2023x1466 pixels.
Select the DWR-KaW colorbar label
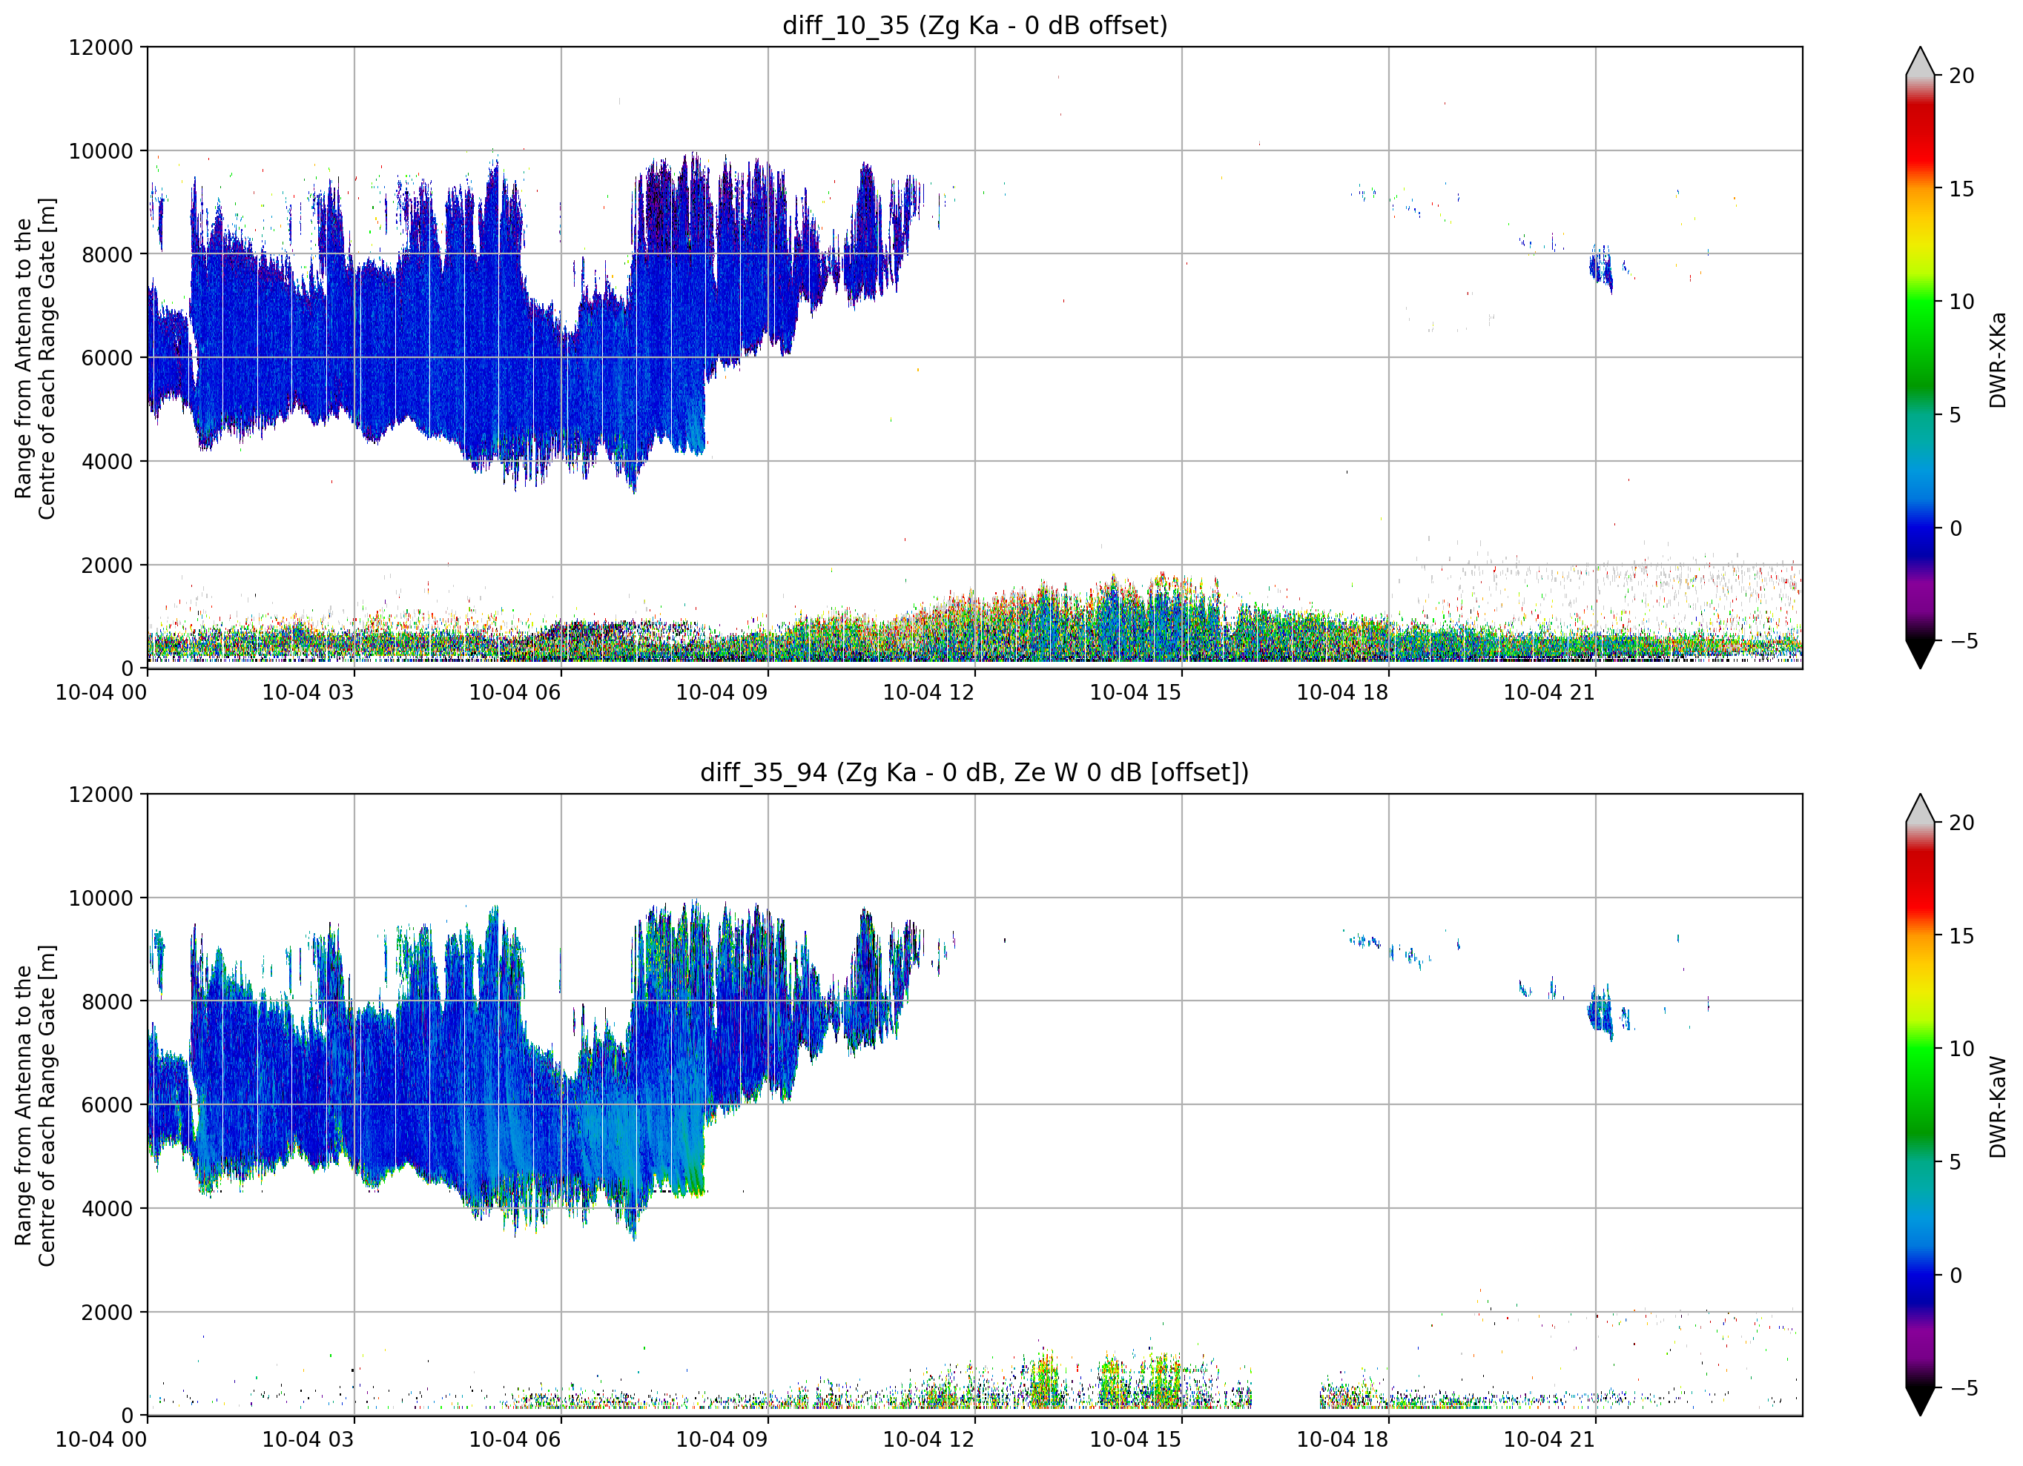click(x=1997, y=1107)
